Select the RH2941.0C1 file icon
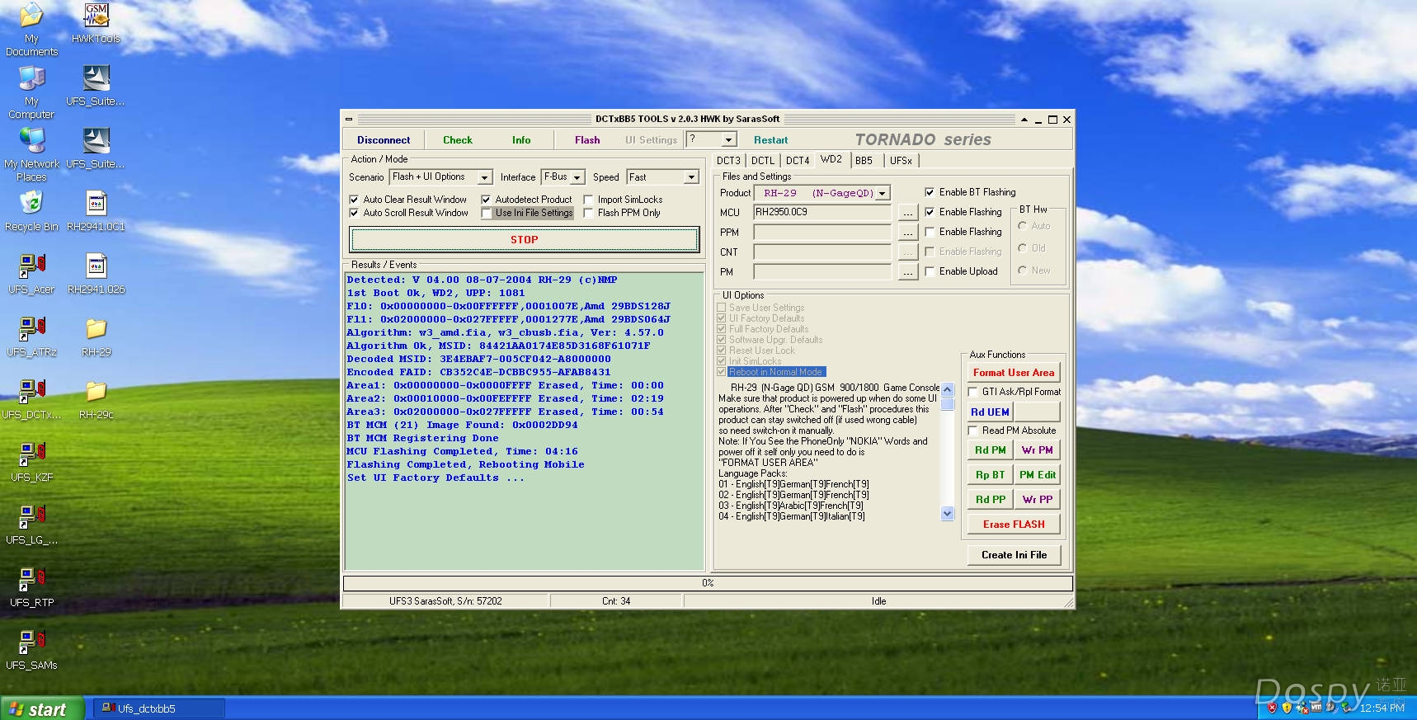The height and width of the screenshot is (720, 1417). tap(96, 210)
